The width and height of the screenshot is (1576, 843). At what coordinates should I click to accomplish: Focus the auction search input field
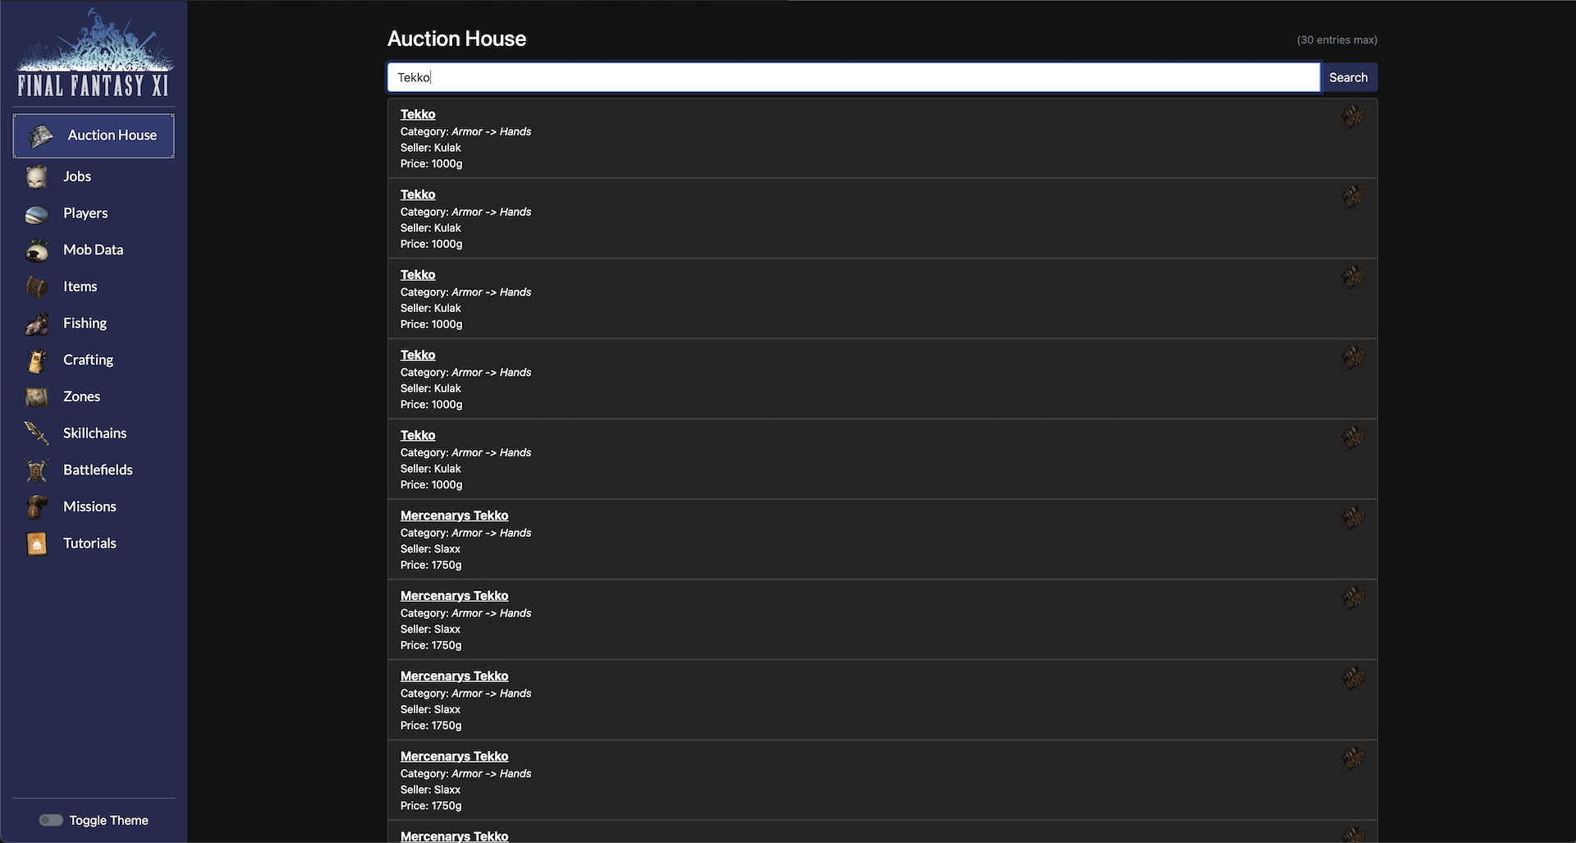(x=854, y=77)
